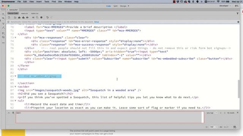
Task: Open the Developer workspace dropdown
Action: click(225, 6)
